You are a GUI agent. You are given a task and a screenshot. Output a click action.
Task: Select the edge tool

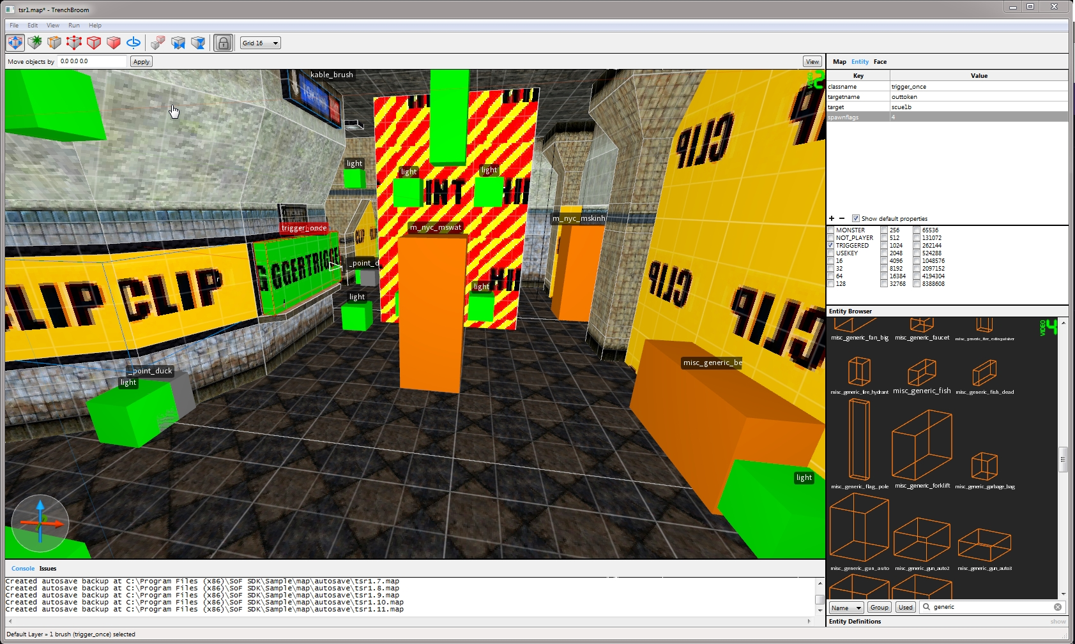click(94, 43)
